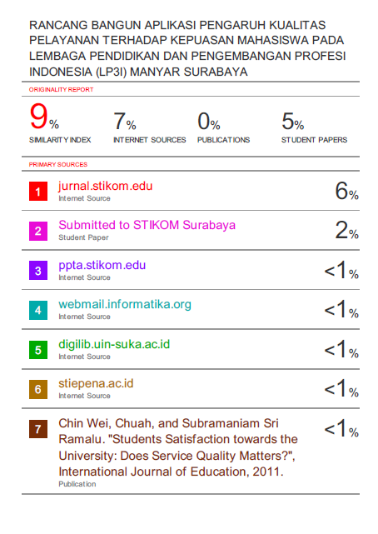This screenshot has height=534, width=378.
Task: Open the ppta.stikom.edu source link
Action: (x=102, y=265)
